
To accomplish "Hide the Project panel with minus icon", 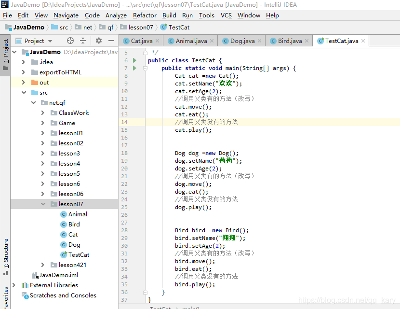I will 111,41.
